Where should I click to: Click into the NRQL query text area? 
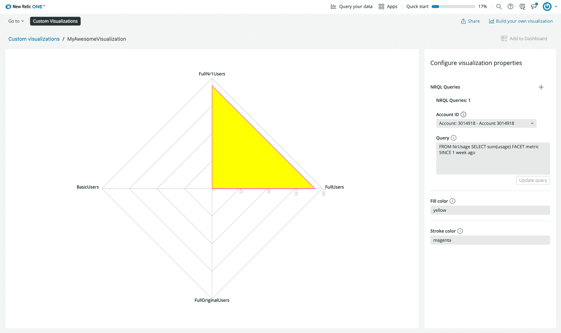[493, 158]
